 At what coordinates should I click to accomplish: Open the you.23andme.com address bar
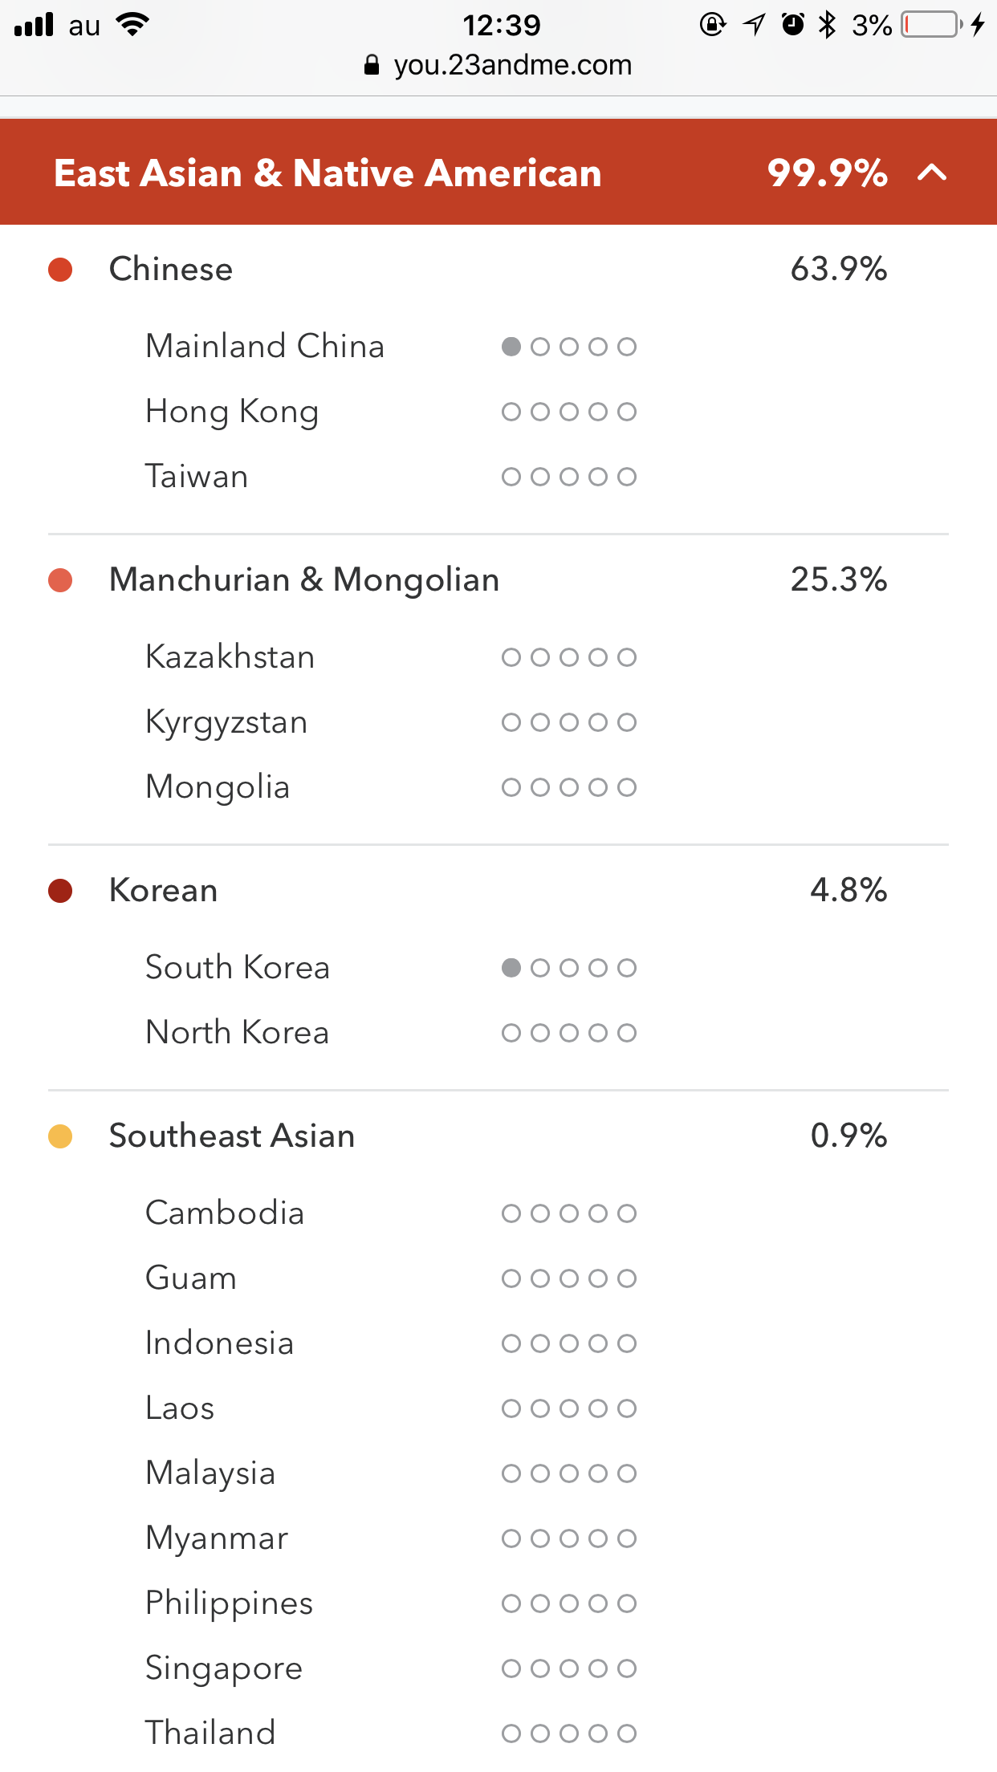point(498,65)
